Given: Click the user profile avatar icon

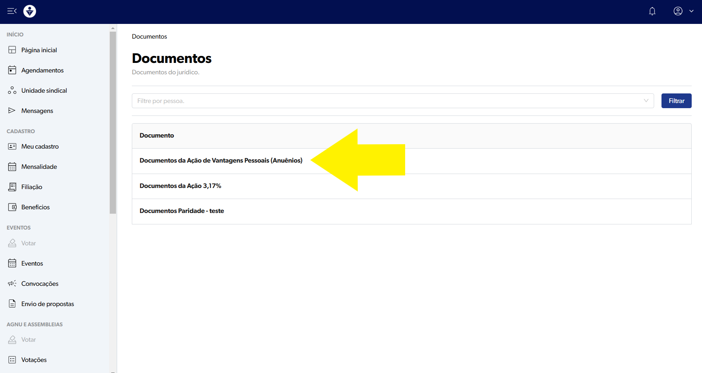Looking at the screenshot, I should [678, 11].
